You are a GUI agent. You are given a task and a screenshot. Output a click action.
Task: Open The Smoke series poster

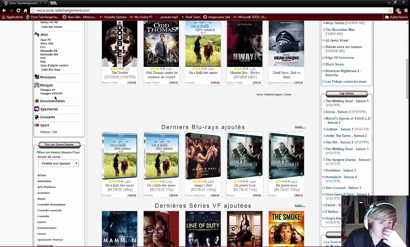pos(286,229)
